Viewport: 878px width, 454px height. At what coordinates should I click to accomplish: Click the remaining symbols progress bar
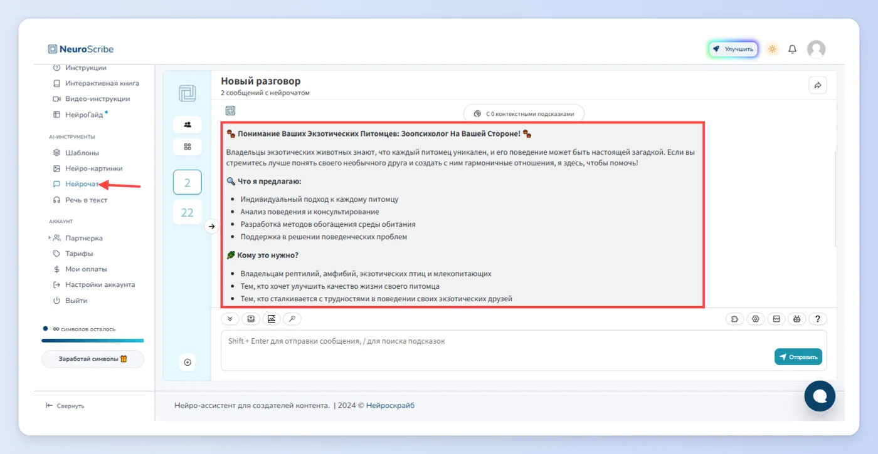tap(93, 341)
